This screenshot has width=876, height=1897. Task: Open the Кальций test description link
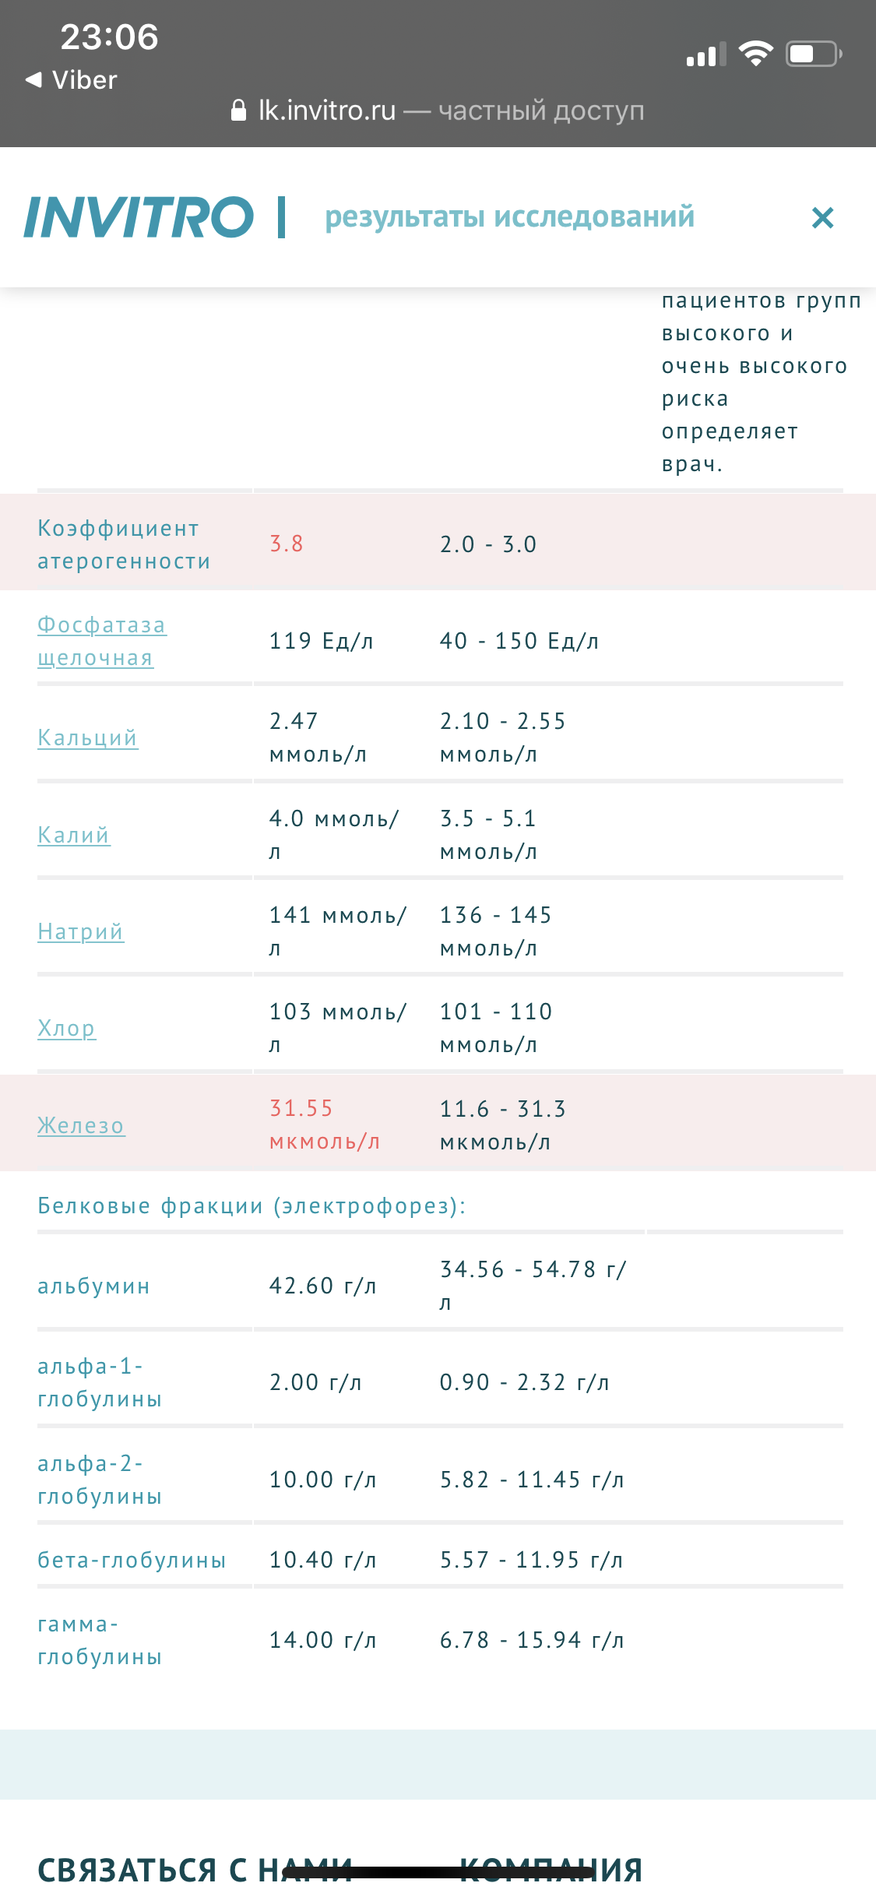point(87,737)
